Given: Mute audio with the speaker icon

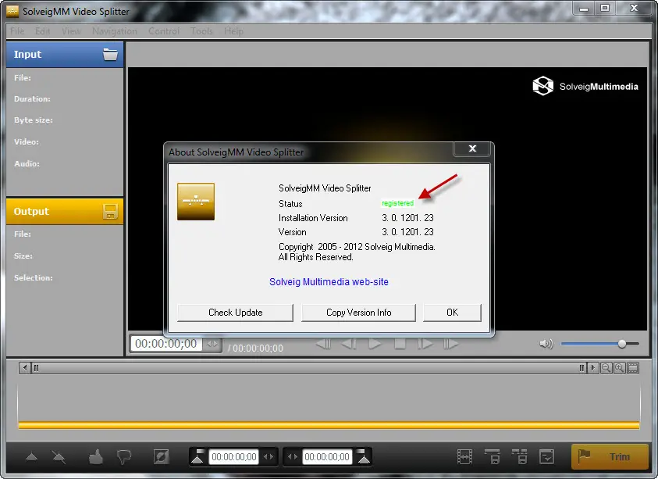Looking at the screenshot, I should click(x=546, y=344).
